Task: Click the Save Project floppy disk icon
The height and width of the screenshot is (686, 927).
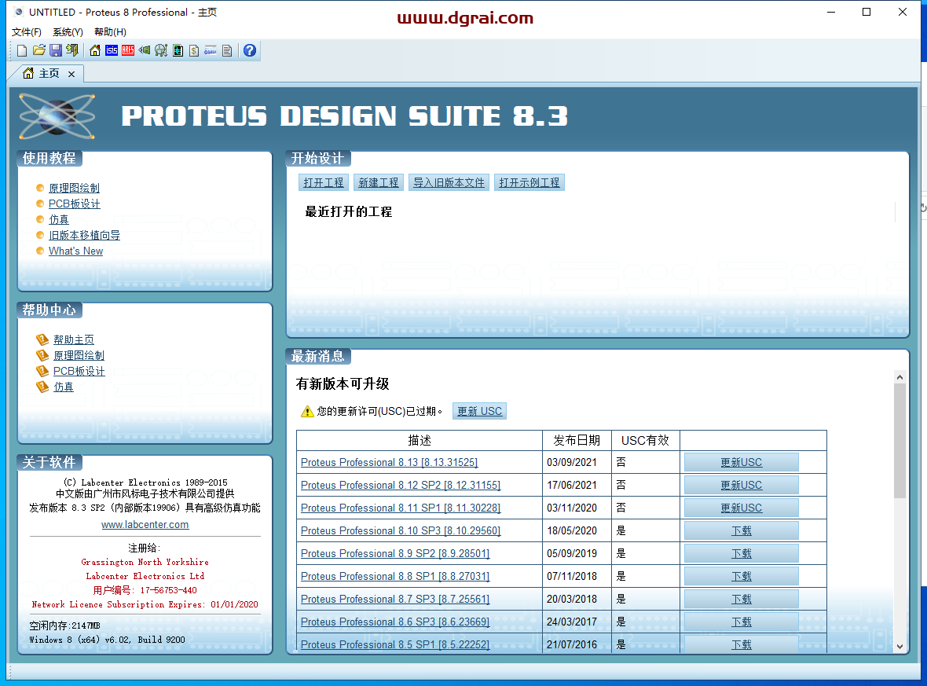Action: tap(56, 50)
